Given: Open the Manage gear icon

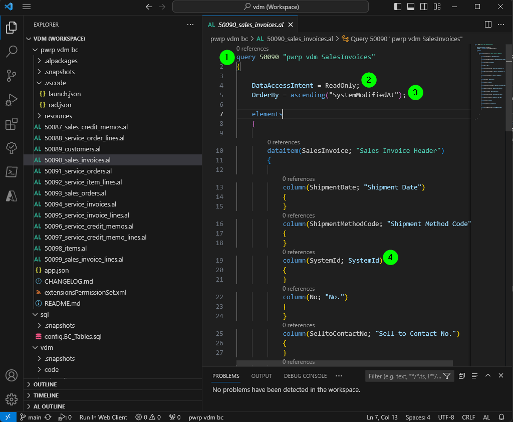Looking at the screenshot, I should point(12,399).
